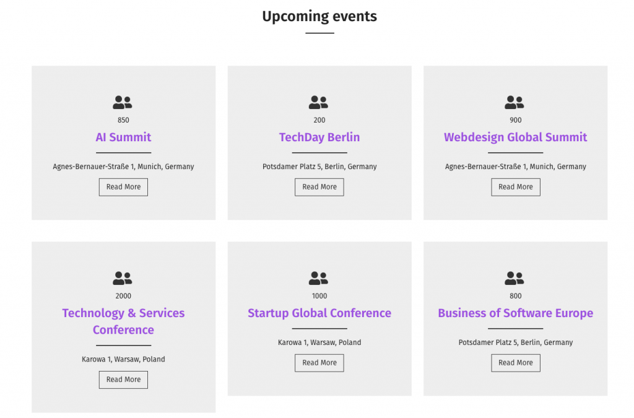This screenshot has width=634, height=418.
Task: Click attendees icon on Webdesign Global Summit card
Action: (x=515, y=103)
